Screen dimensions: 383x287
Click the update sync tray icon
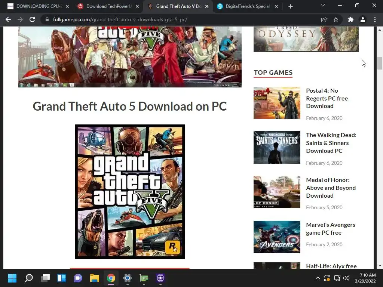click(327, 278)
